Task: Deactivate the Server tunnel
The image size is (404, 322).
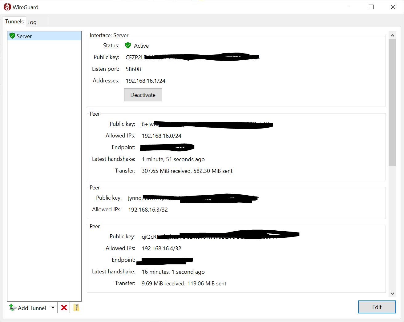Action: (143, 95)
